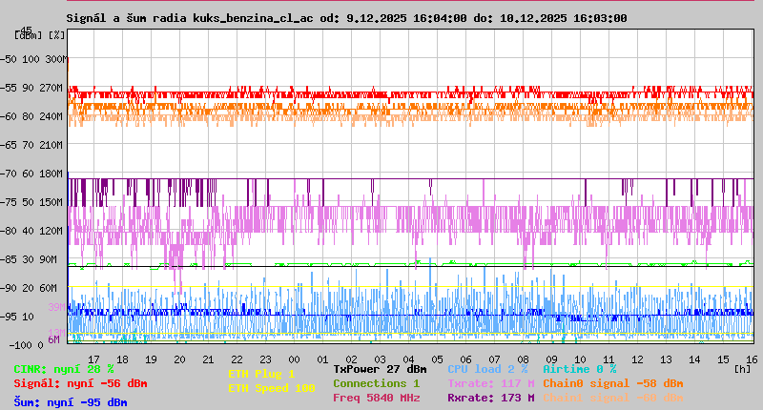Click the 'Airtime 0 %' legend label
Image resolution: width=763 pixels, height=410 pixels.
580,369
